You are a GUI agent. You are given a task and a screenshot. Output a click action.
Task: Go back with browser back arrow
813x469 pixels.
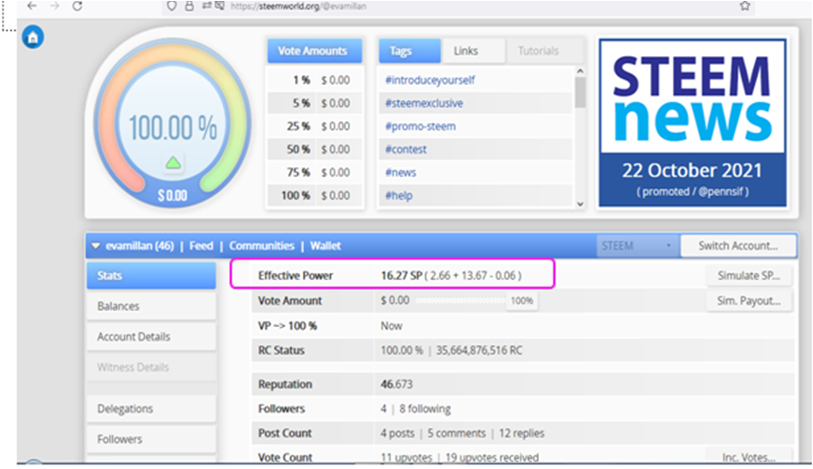[x=32, y=5]
